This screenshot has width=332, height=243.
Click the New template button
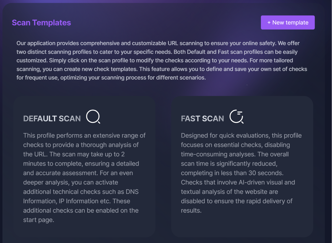[x=288, y=22]
